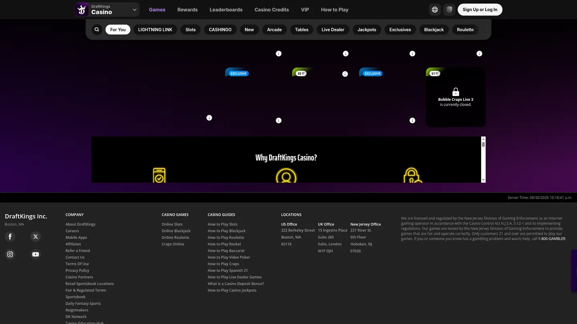
Task: Click the DraftKings crown logo
Action: (82, 10)
